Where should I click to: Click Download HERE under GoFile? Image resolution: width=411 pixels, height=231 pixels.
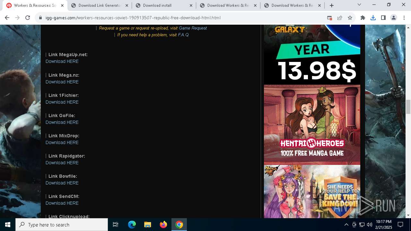click(62, 122)
